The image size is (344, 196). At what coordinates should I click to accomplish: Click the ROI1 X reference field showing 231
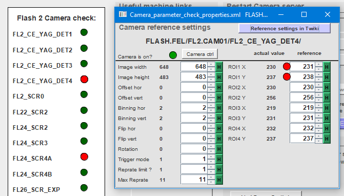(302, 67)
